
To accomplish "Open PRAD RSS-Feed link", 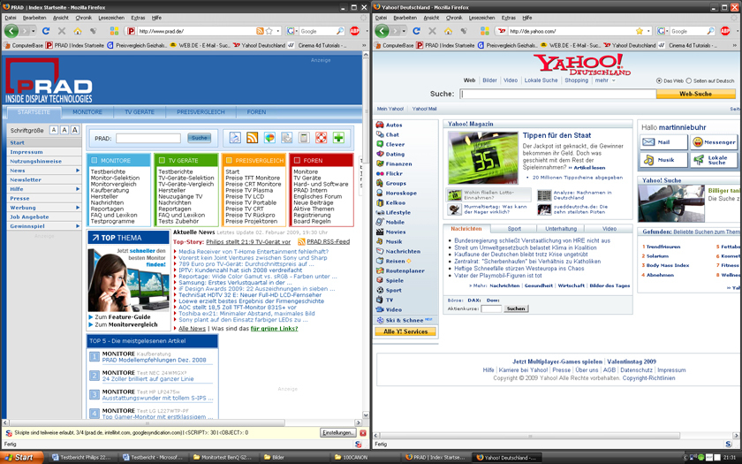I will coord(328,242).
